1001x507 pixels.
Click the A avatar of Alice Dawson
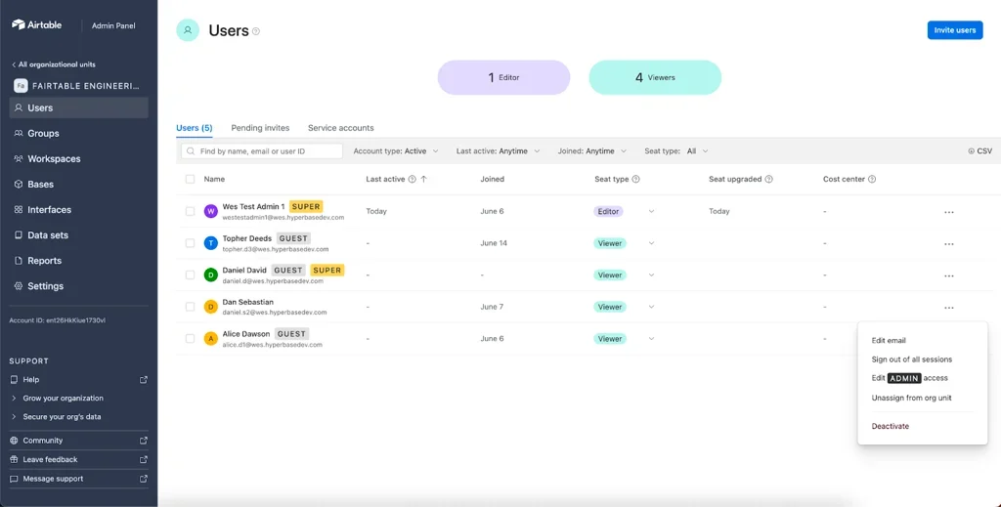[x=211, y=339]
